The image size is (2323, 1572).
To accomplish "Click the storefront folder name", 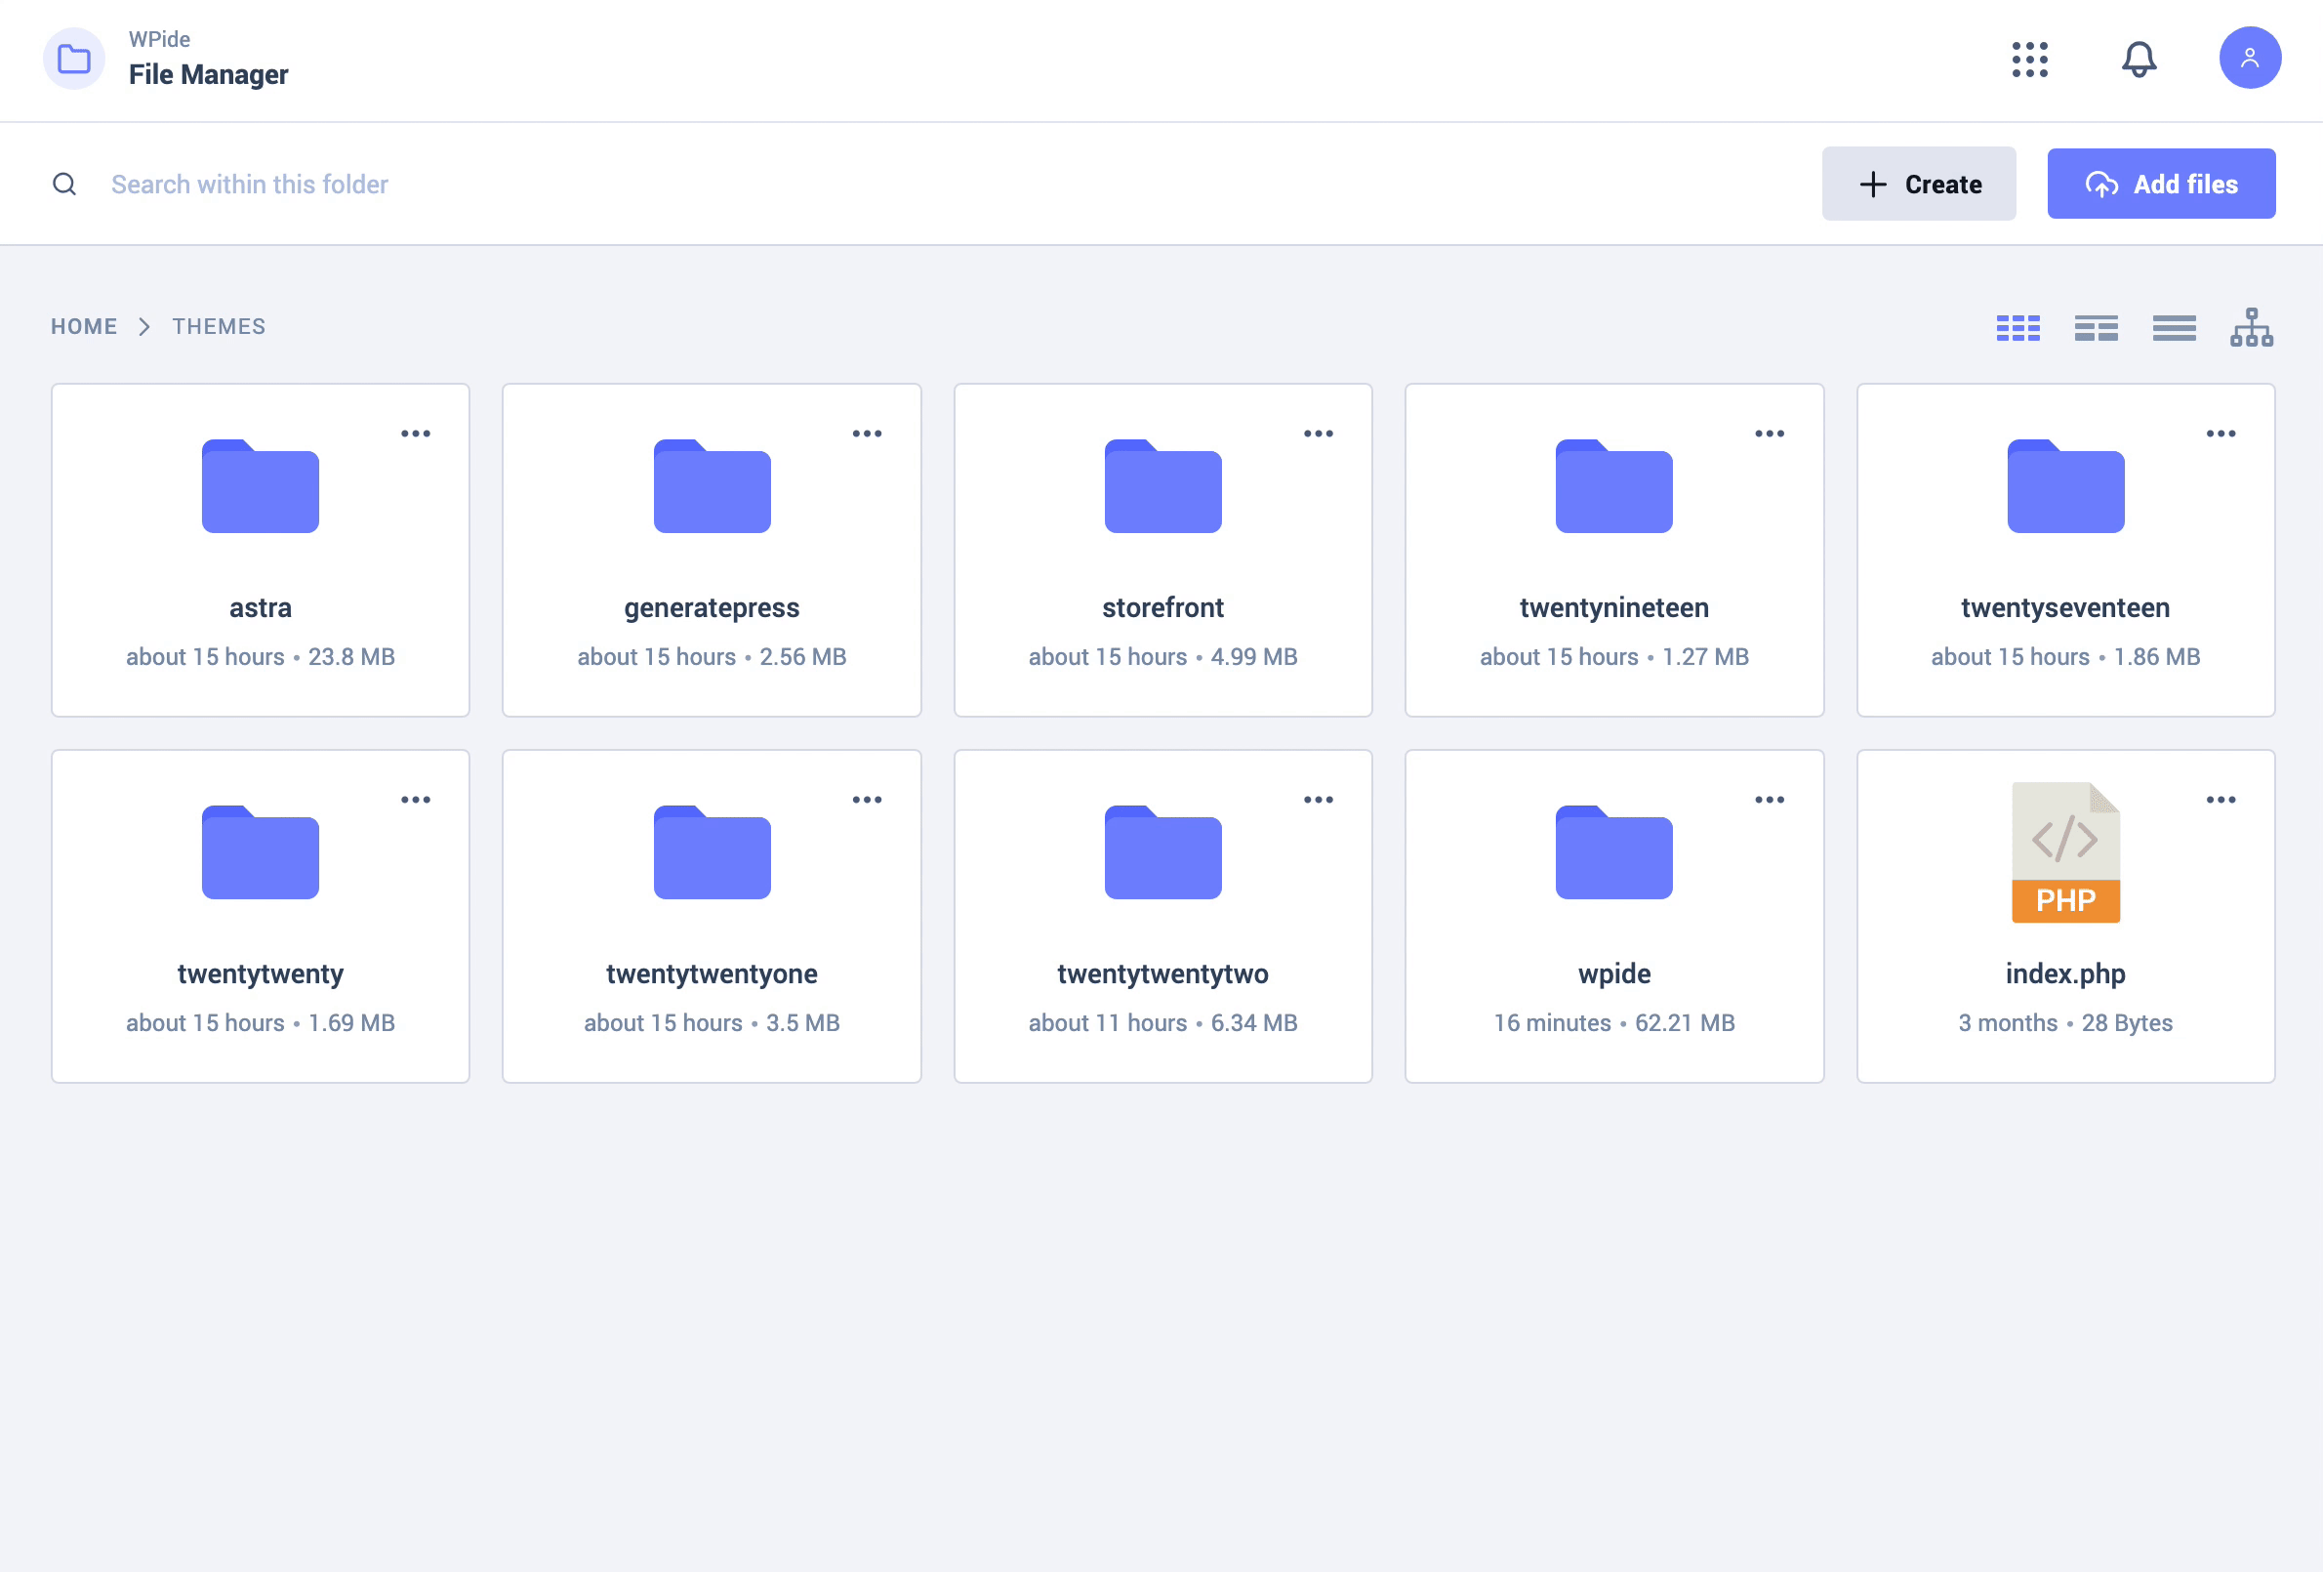I will (1162, 608).
